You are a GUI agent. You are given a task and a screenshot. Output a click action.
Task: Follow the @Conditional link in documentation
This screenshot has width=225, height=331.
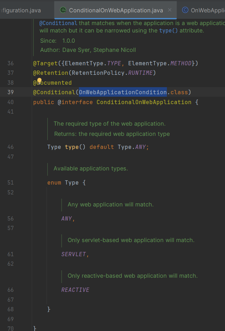(58, 23)
